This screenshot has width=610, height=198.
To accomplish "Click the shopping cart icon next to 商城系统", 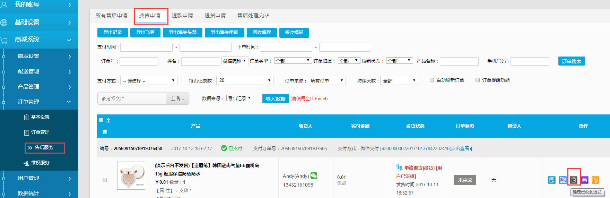I will pos(4,40).
